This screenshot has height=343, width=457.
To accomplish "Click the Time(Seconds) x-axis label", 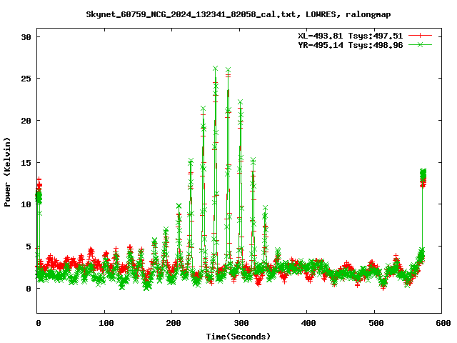I will [238, 337].
